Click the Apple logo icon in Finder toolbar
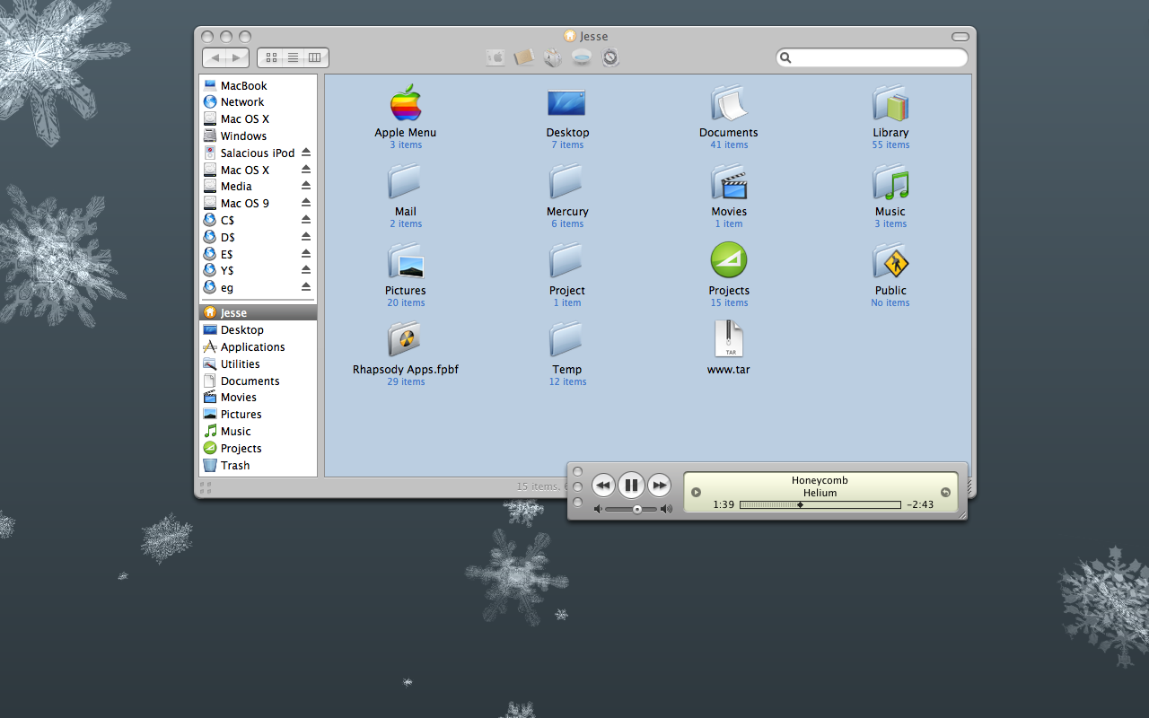This screenshot has width=1149, height=718. 496,57
